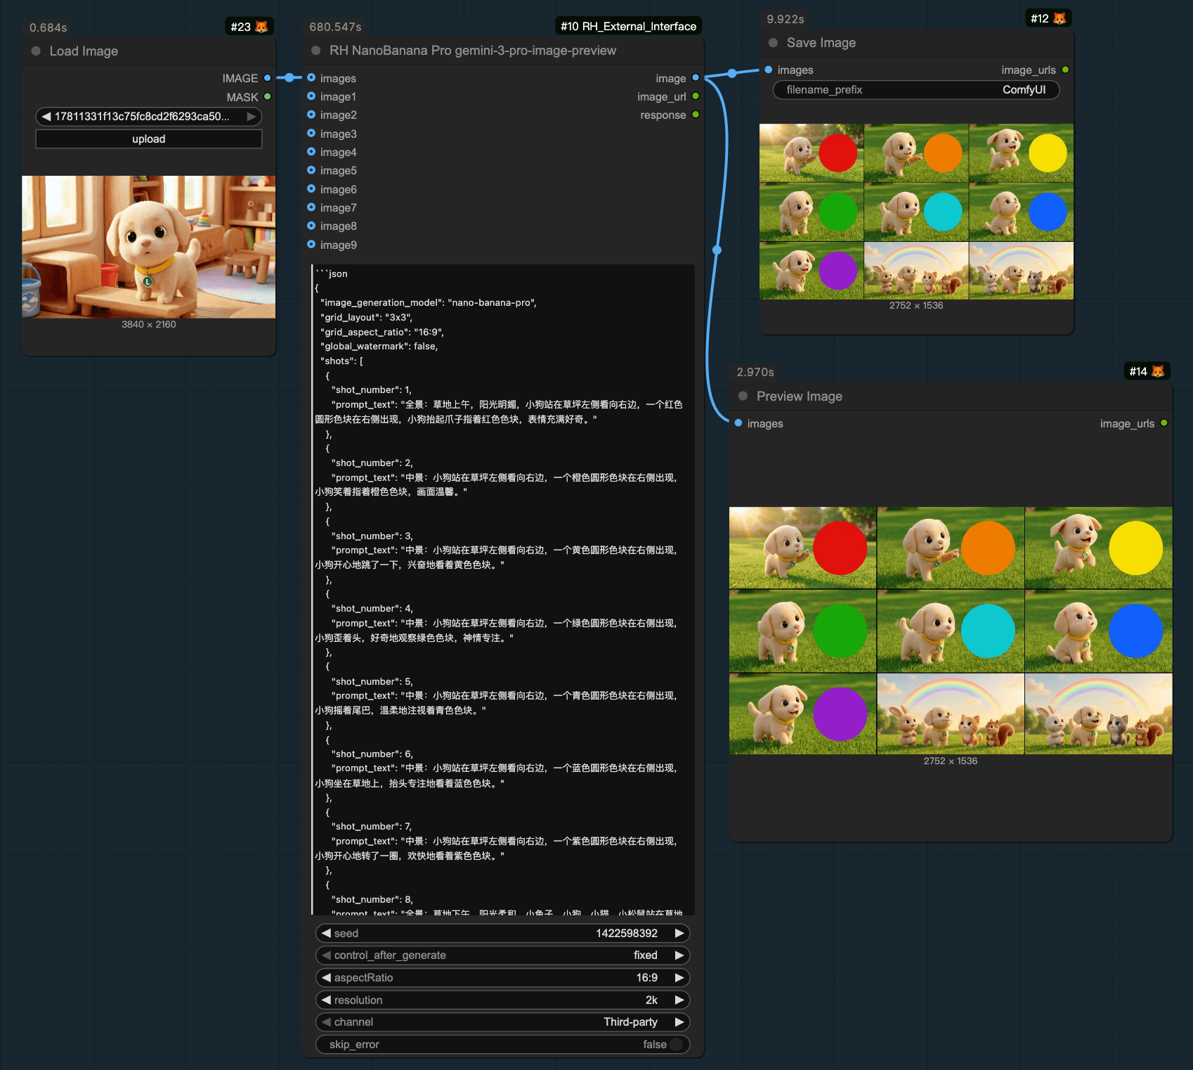Click the fox icon on badge #12
Viewport: 1193px width, 1070px height.
pyautogui.click(x=1060, y=18)
